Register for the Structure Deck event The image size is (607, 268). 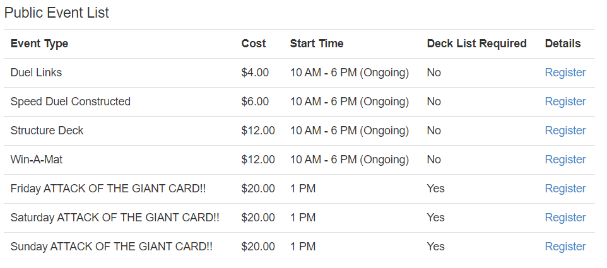(x=565, y=131)
